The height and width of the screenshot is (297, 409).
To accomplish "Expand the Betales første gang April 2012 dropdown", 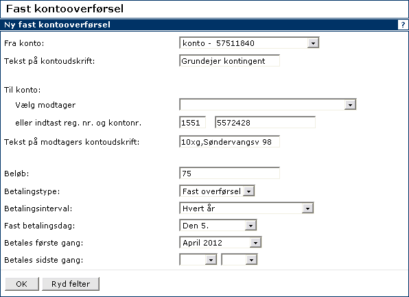I will coord(220,243).
